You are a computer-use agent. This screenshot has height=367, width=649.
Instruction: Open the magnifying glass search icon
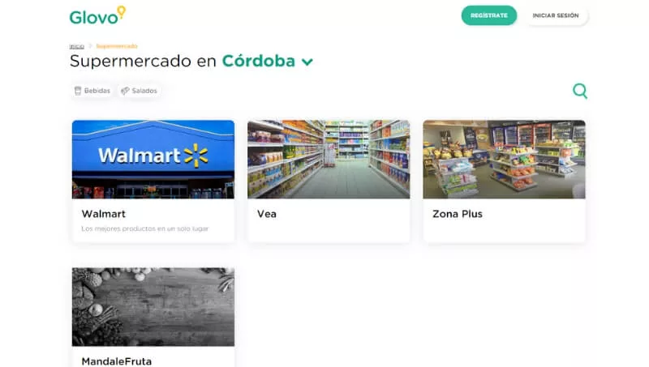580,91
